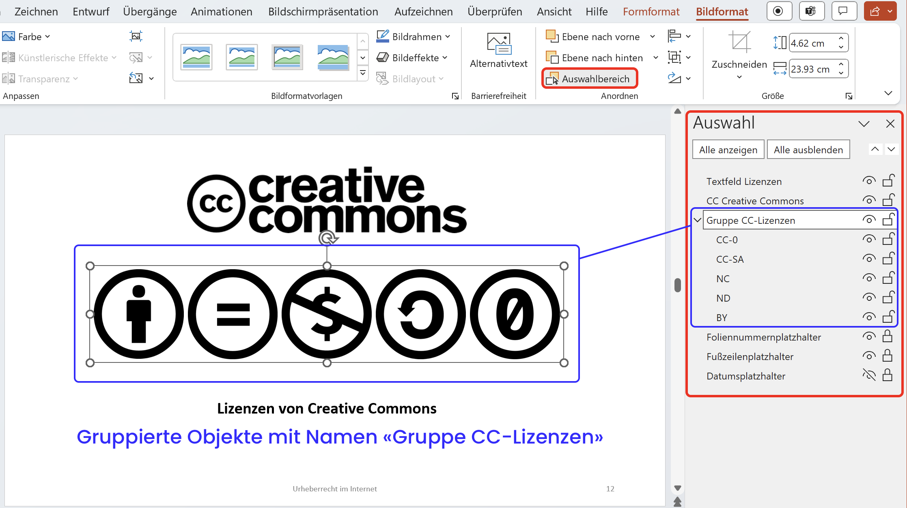Toggle visibility of CC-0

coord(869,239)
